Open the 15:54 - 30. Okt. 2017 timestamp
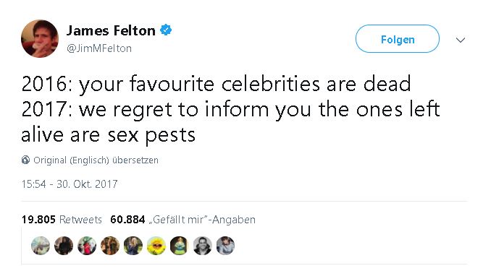This screenshot has width=491, height=271. coord(70,184)
